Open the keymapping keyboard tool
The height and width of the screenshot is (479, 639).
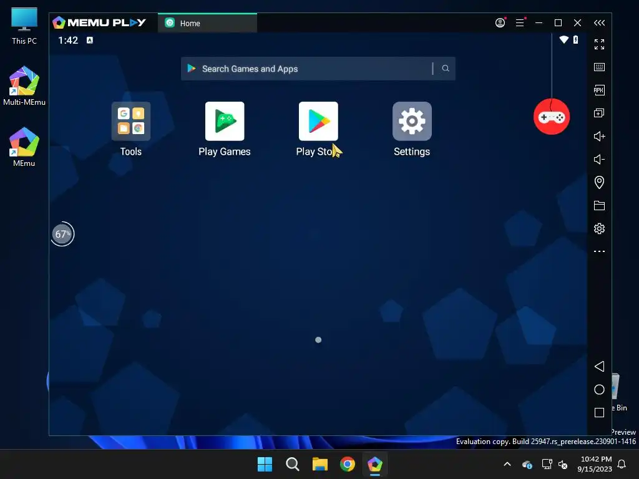pyautogui.click(x=599, y=67)
